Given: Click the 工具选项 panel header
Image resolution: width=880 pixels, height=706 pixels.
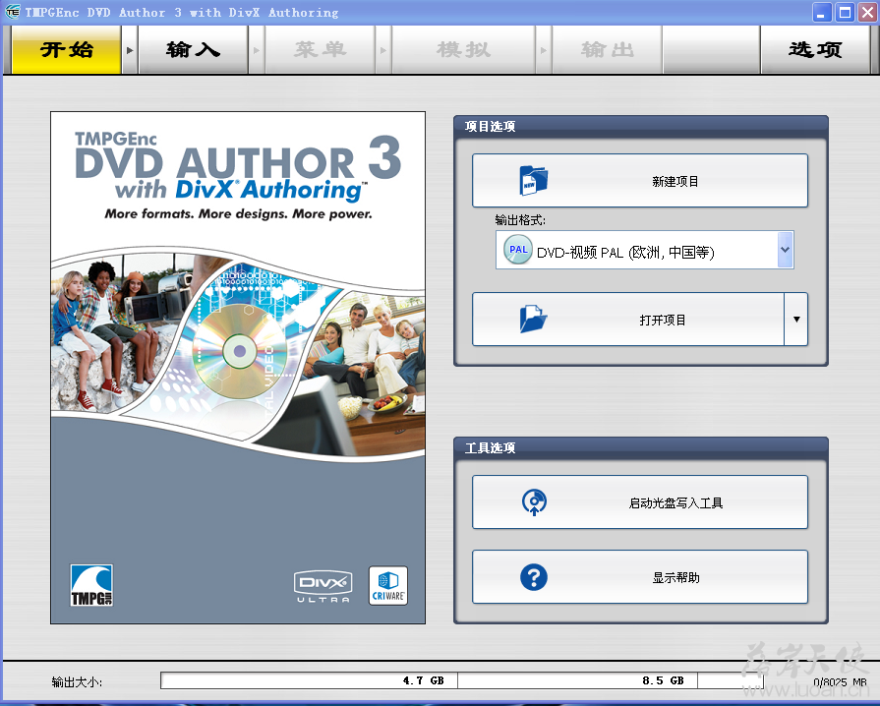Looking at the screenshot, I should [640, 447].
